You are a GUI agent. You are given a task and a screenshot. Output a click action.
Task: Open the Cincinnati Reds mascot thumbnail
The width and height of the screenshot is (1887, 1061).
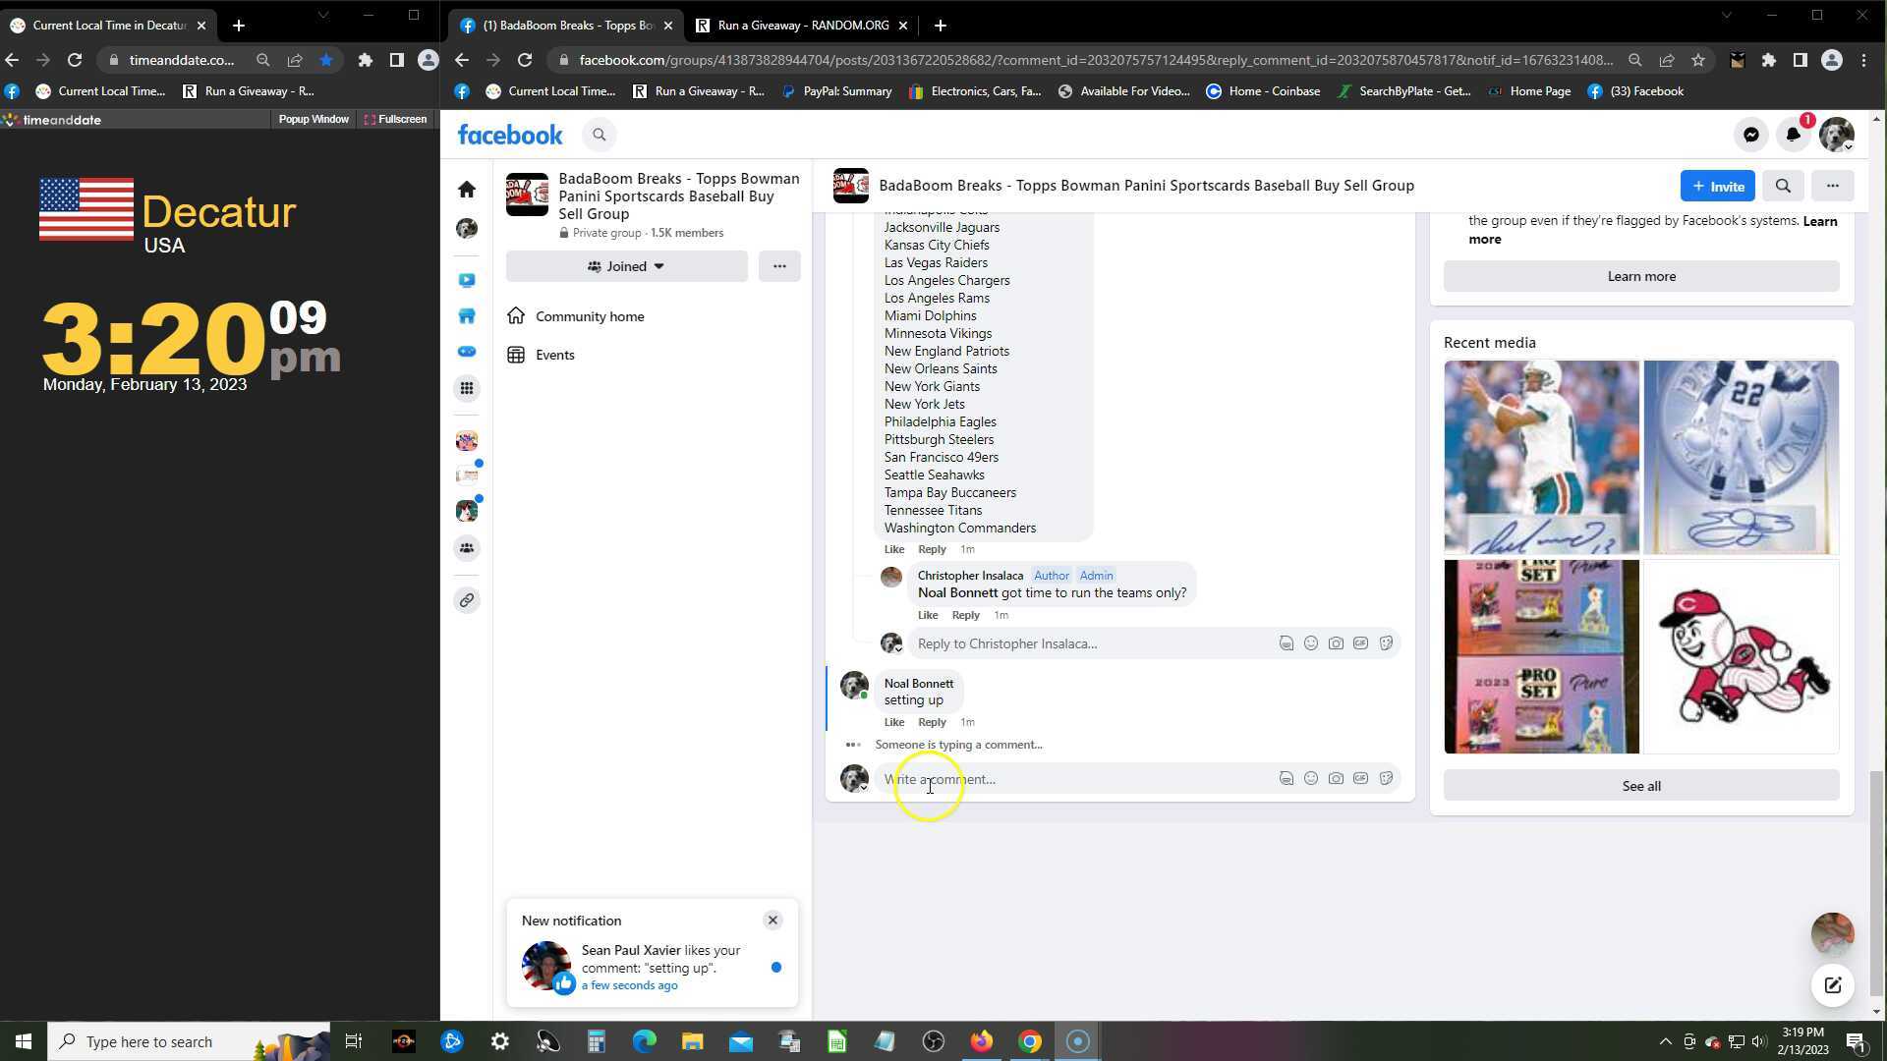click(x=1741, y=656)
